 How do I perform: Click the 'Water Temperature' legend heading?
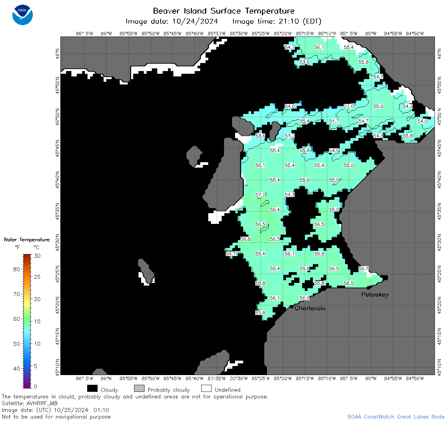click(x=27, y=240)
